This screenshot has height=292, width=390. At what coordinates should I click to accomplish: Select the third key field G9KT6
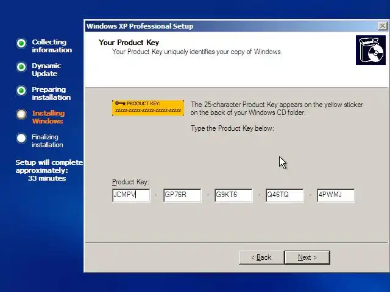[233, 195]
